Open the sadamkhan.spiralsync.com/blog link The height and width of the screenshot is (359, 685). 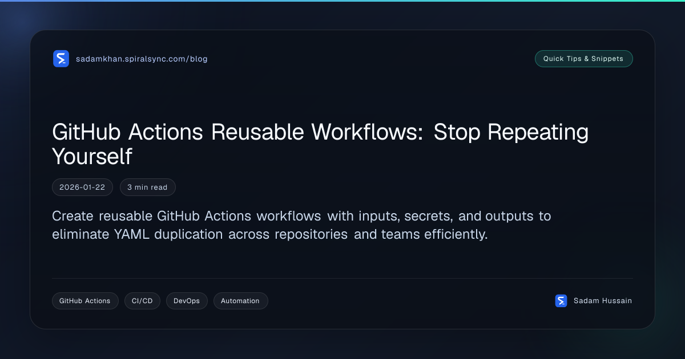(142, 59)
